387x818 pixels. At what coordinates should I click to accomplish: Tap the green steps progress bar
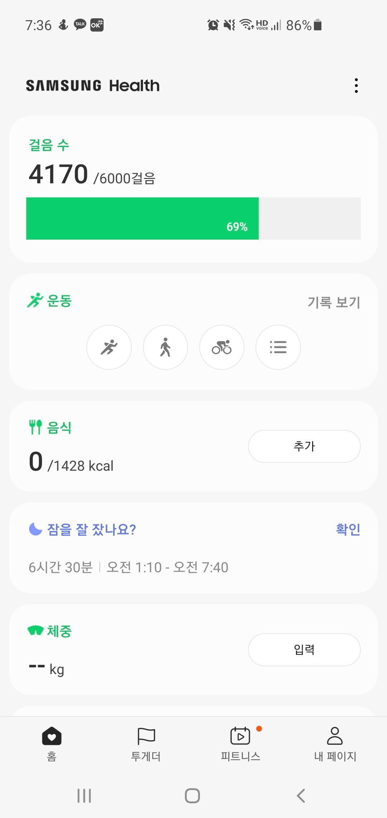(x=143, y=218)
